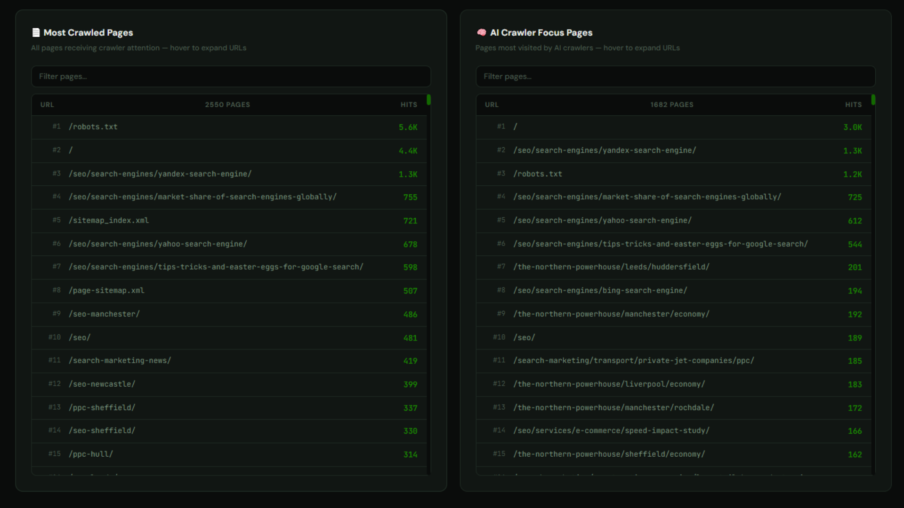Select the / row with 3.0K hits
904x508 pixels.
[674, 127]
